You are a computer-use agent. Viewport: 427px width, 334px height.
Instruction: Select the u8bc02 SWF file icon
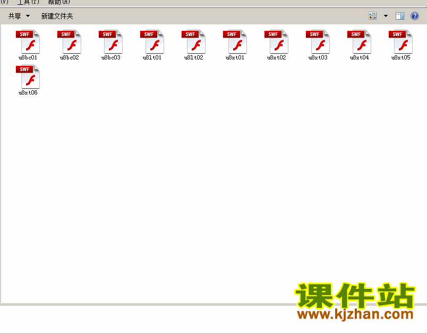[x=69, y=41]
